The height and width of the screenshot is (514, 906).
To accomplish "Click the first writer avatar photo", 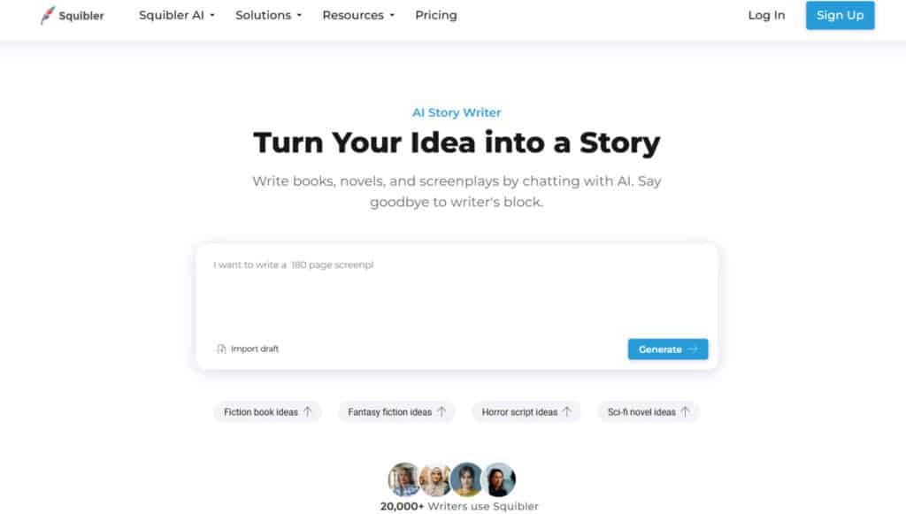I will pyautogui.click(x=403, y=479).
